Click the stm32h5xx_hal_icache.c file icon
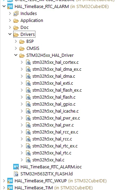Viewport: 139px width, 190px height. [x=28, y=111]
